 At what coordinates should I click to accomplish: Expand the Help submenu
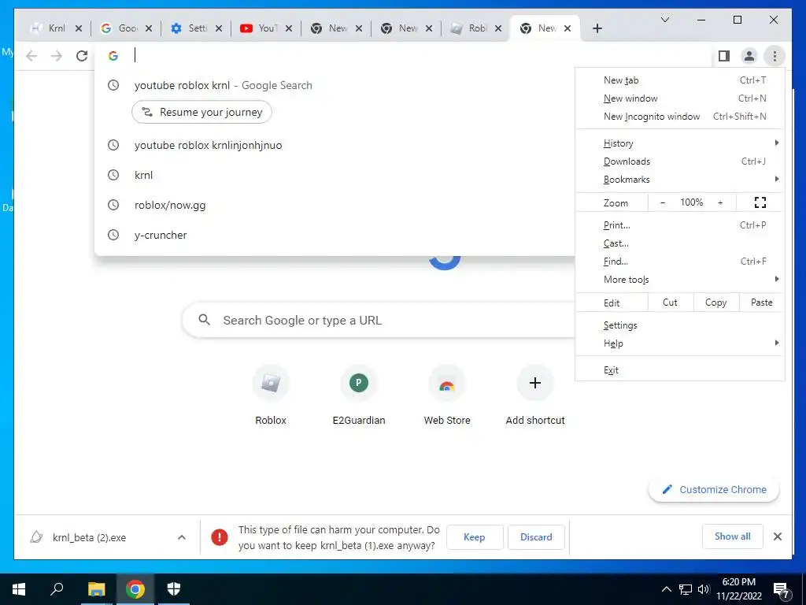(x=680, y=343)
